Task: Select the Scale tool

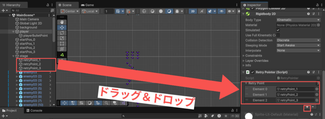Action: [x=62, y=38]
